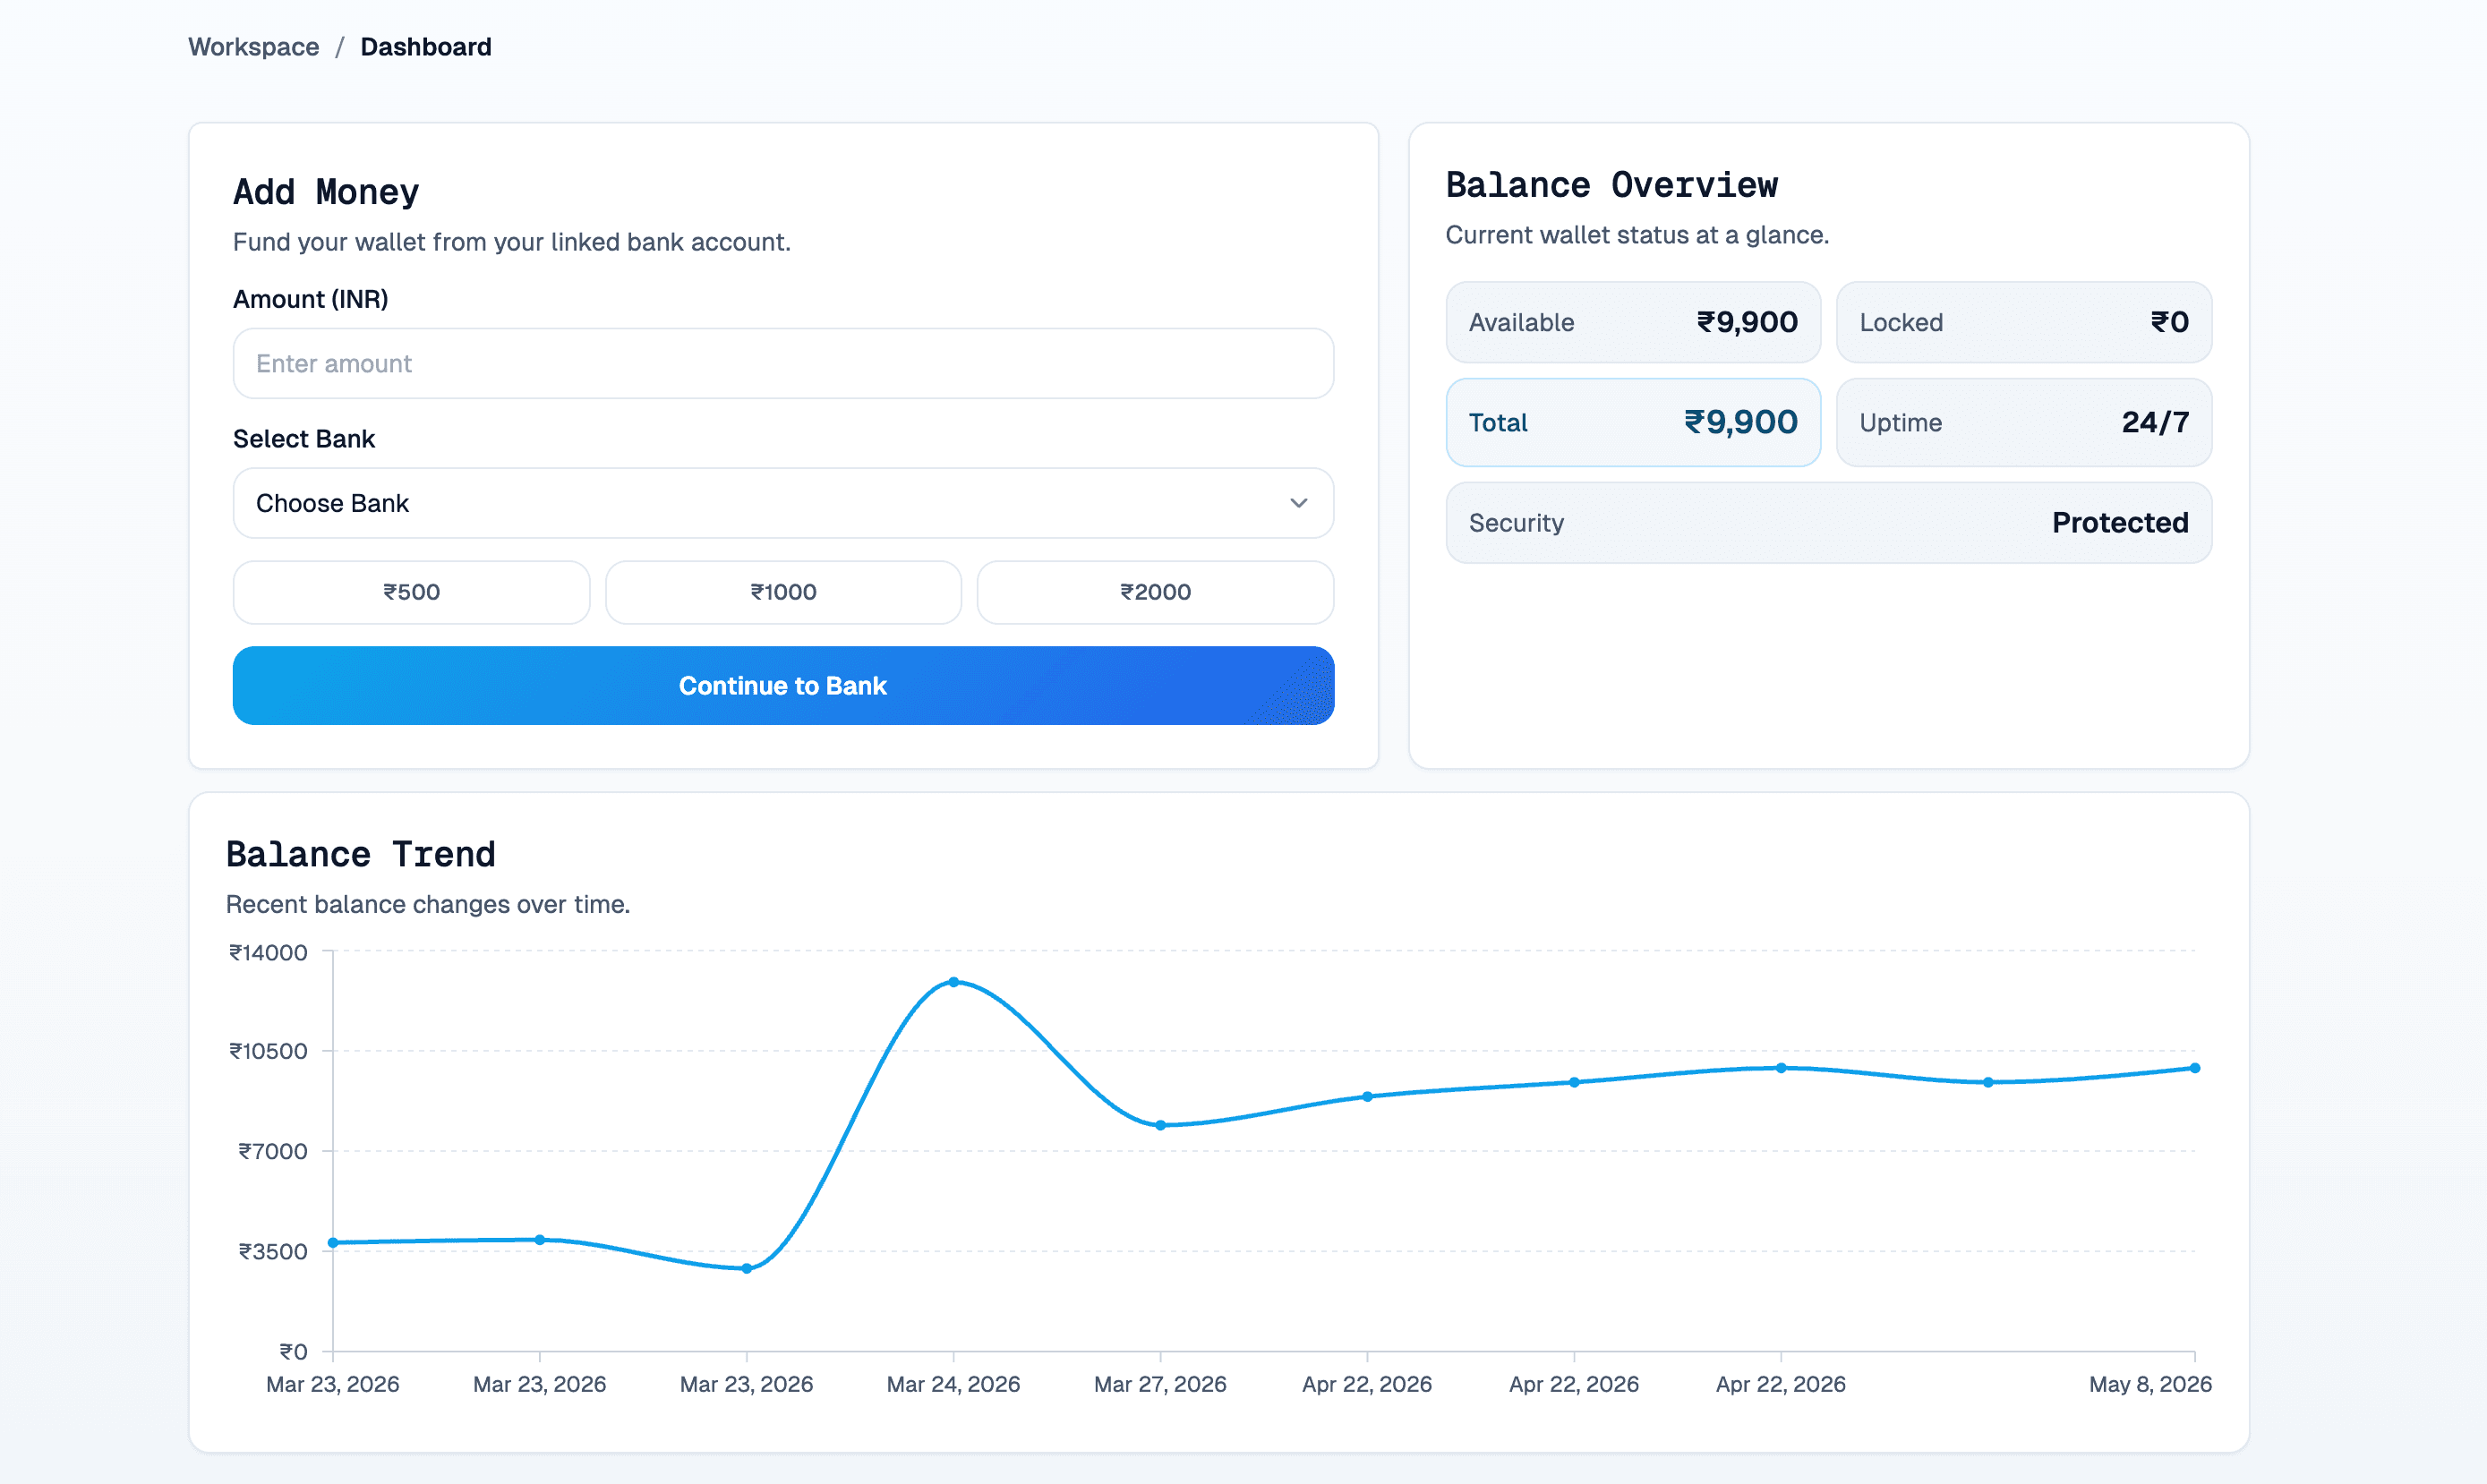Click the Balance Overview heading
This screenshot has width=2487, height=1484.
point(1612,184)
